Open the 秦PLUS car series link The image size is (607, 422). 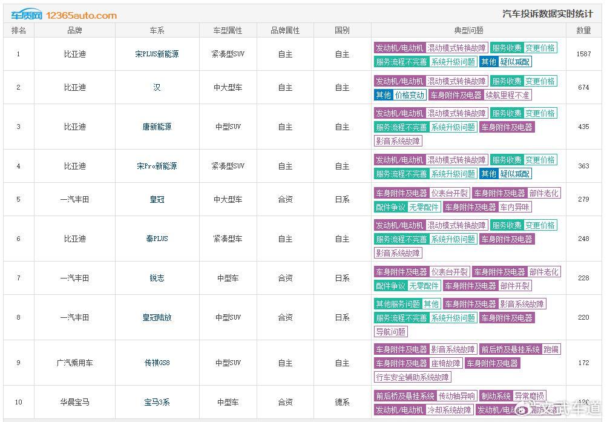(x=157, y=239)
